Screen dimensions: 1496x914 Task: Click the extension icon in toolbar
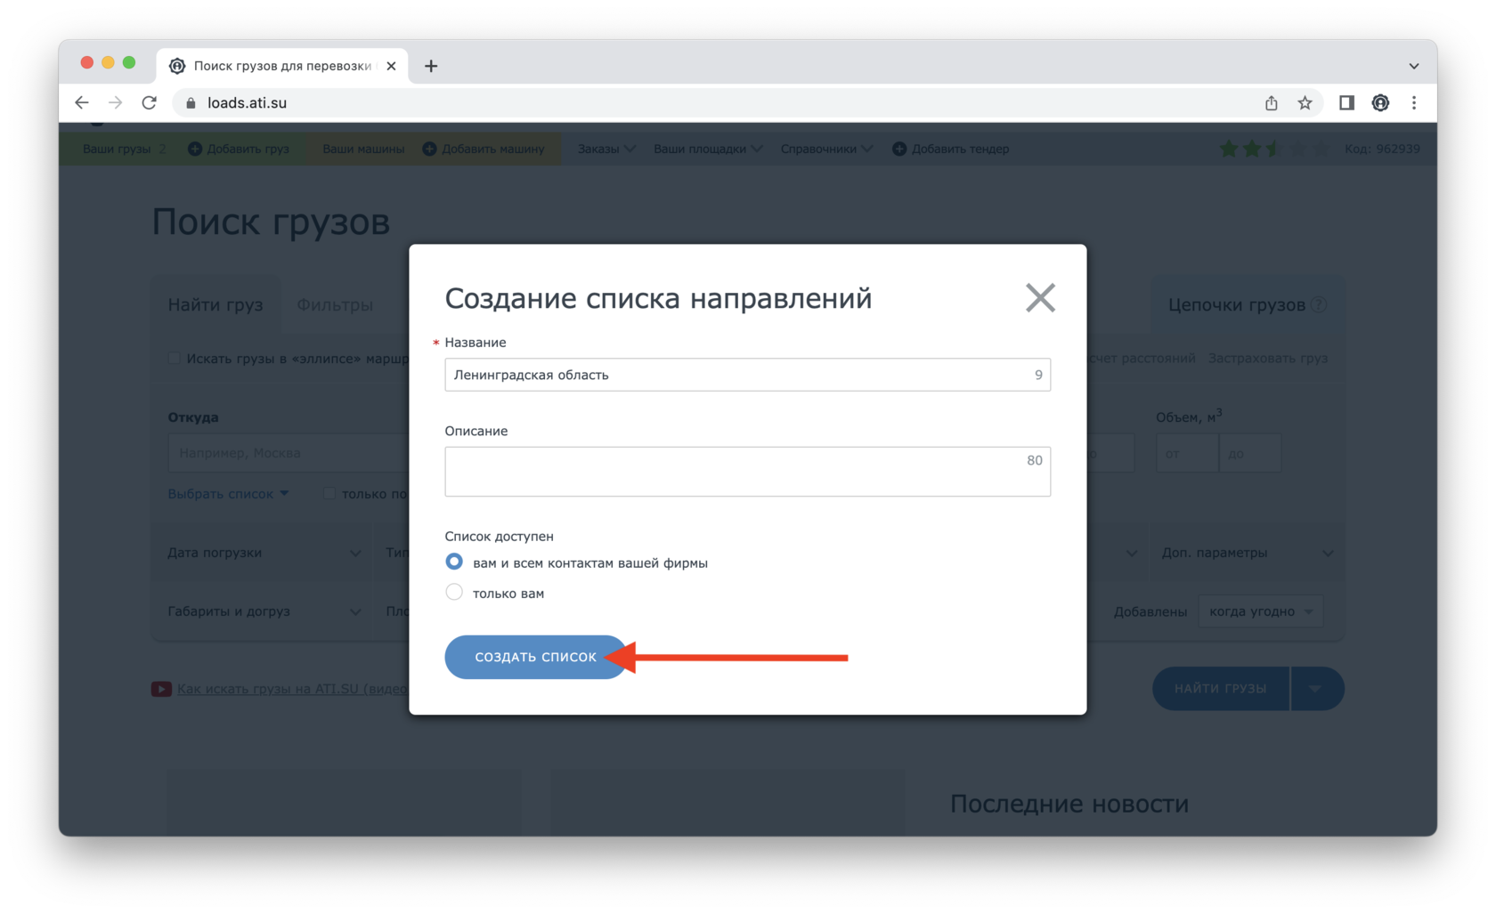(1380, 103)
